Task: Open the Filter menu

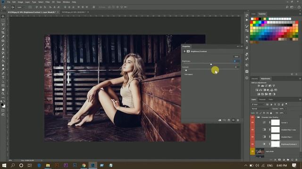Action: click(x=48, y=2)
